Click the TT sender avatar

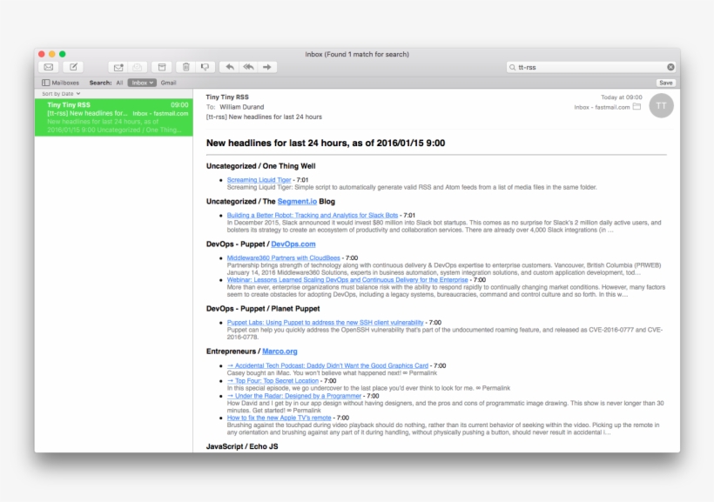click(x=662, y=105)
